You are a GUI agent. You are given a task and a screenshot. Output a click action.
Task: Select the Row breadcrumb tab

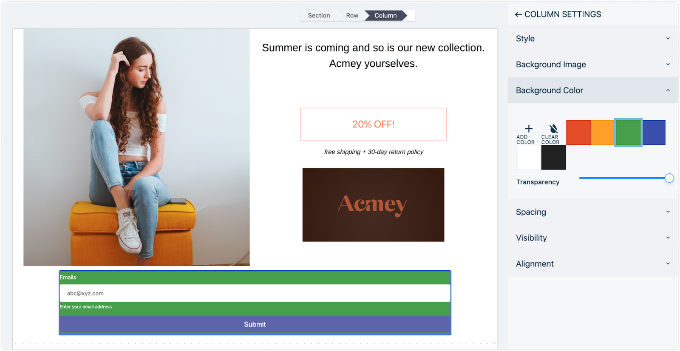tap(352, 16)
